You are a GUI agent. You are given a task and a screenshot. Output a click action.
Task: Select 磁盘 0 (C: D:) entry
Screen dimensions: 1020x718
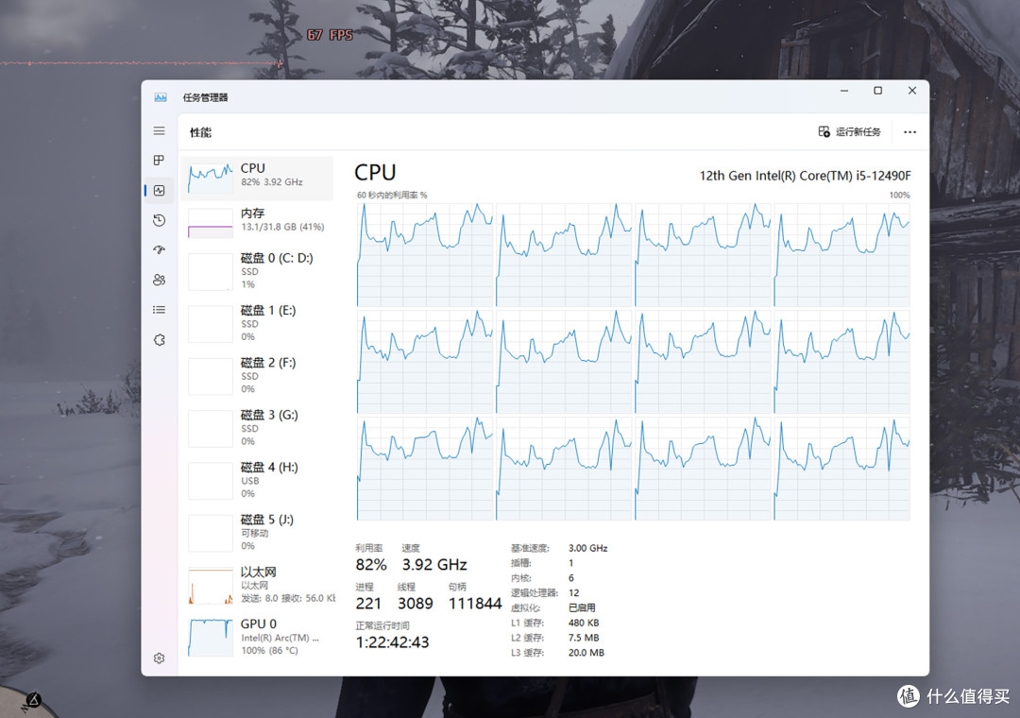pos(257,271)
